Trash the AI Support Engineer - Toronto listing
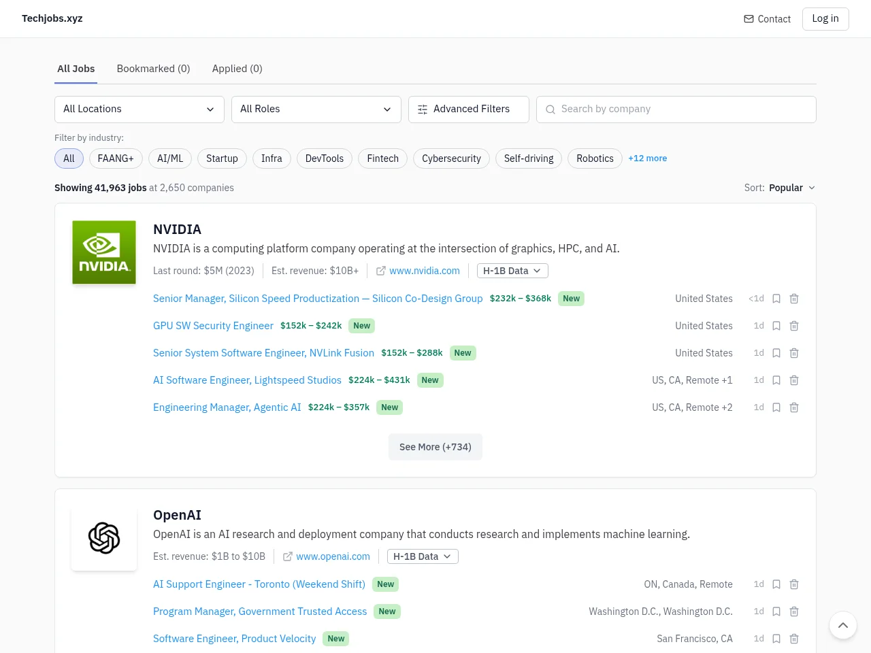The width and height of the screenshot is (871, 653). pos(794,584)
